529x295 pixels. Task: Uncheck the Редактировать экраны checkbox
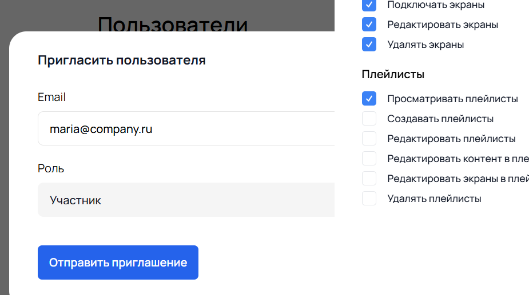click(x=369, y=25)
